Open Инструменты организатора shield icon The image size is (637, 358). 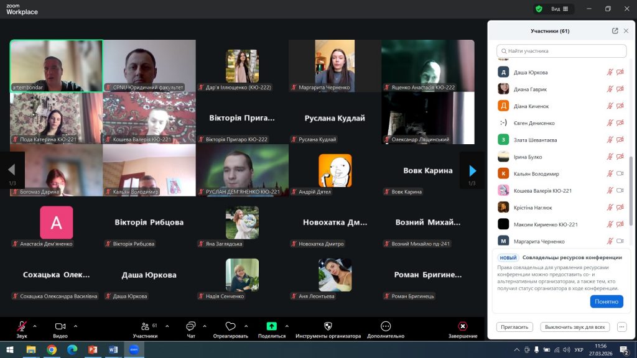click(328, 326)
